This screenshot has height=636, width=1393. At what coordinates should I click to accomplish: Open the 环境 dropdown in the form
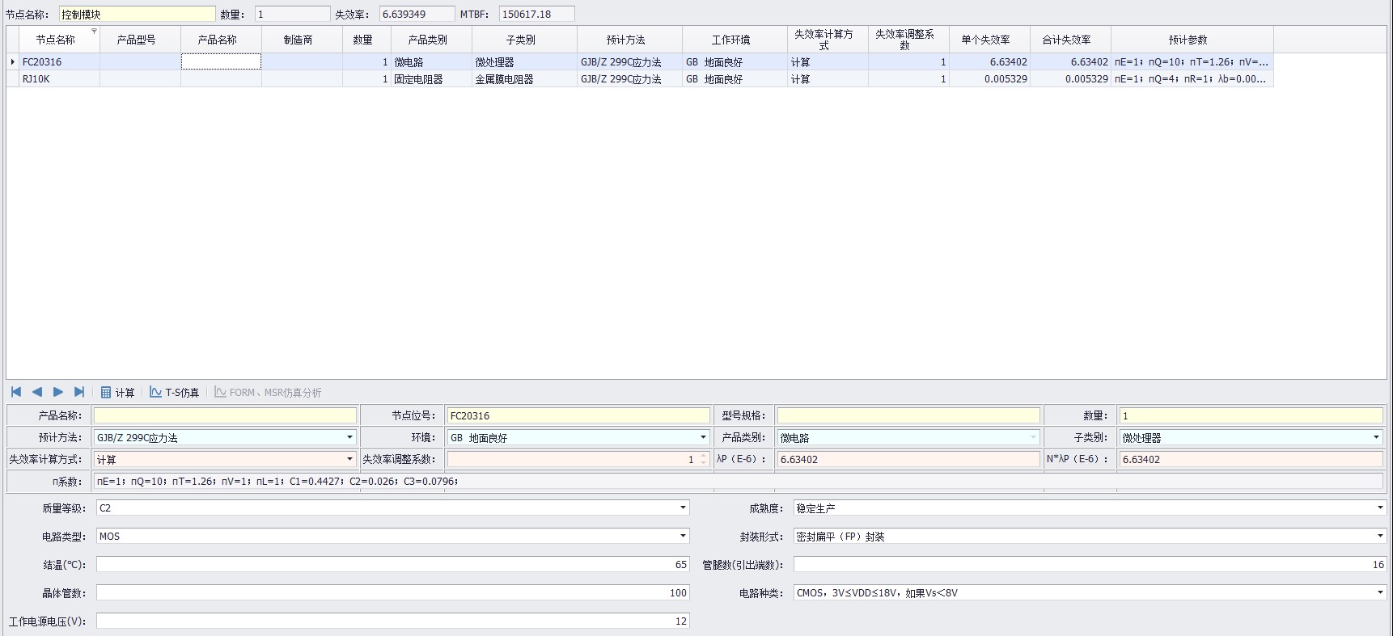702,437
